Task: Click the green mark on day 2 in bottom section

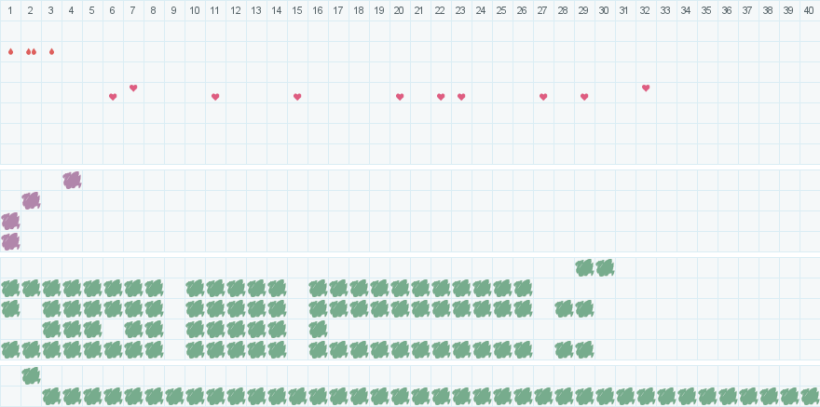Action: pyautogui.click(x=31, y=375)
